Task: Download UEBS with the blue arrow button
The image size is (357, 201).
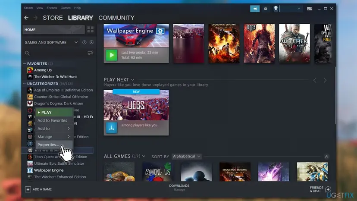Action: coord(112,128)
